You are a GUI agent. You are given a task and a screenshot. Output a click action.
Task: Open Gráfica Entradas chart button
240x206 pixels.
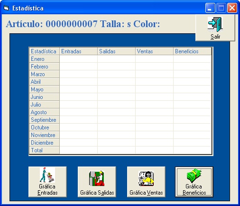(47, 182)
